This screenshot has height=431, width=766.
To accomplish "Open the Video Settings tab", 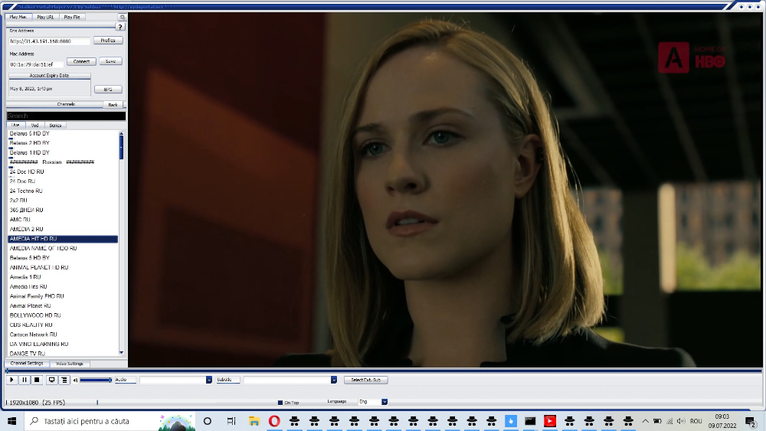I will pyautogui.click(x=70, y=364).
